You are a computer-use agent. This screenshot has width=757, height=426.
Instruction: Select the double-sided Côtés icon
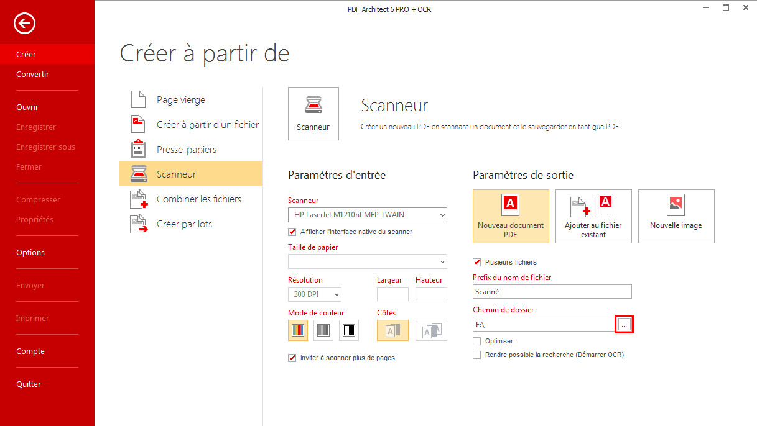431,331
